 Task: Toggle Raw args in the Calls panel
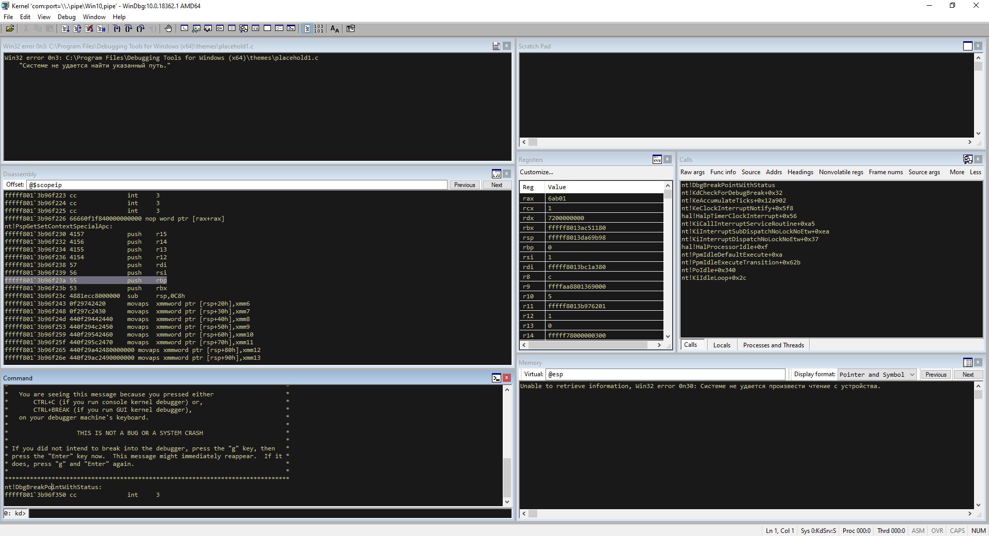692,172
